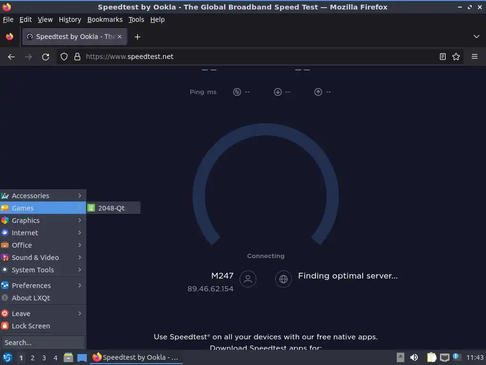This screenshot has height=365, width=486.
Task: Open the volume speaker tray icon
Action: click(414, 357)
